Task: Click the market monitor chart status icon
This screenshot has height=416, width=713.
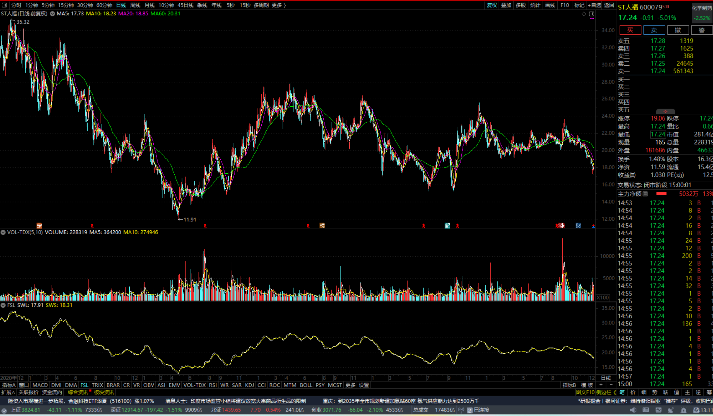Action: coord(658,410)
